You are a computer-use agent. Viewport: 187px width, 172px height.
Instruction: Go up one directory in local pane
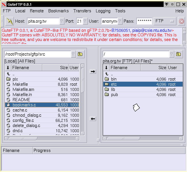[80, 54]
